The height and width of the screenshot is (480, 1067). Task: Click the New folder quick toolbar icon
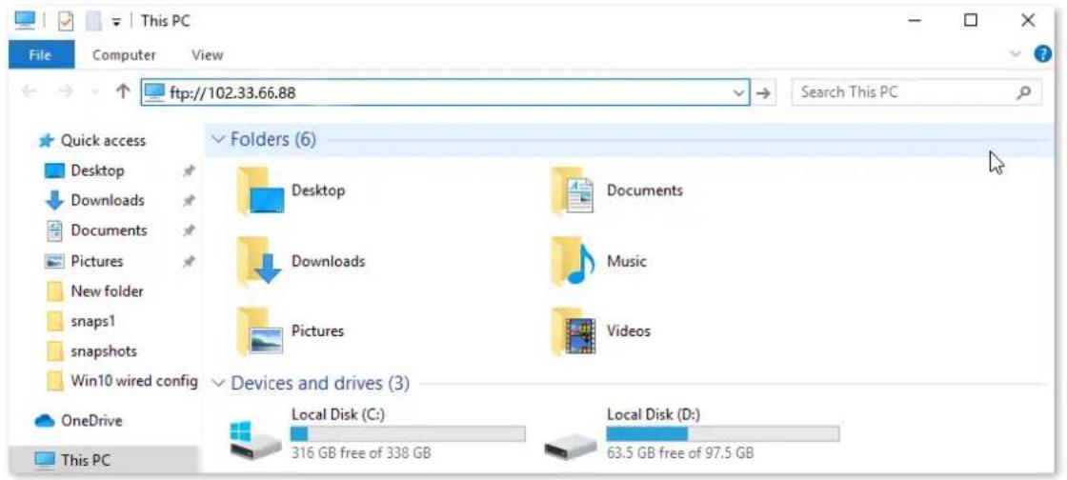click(94, 21)
